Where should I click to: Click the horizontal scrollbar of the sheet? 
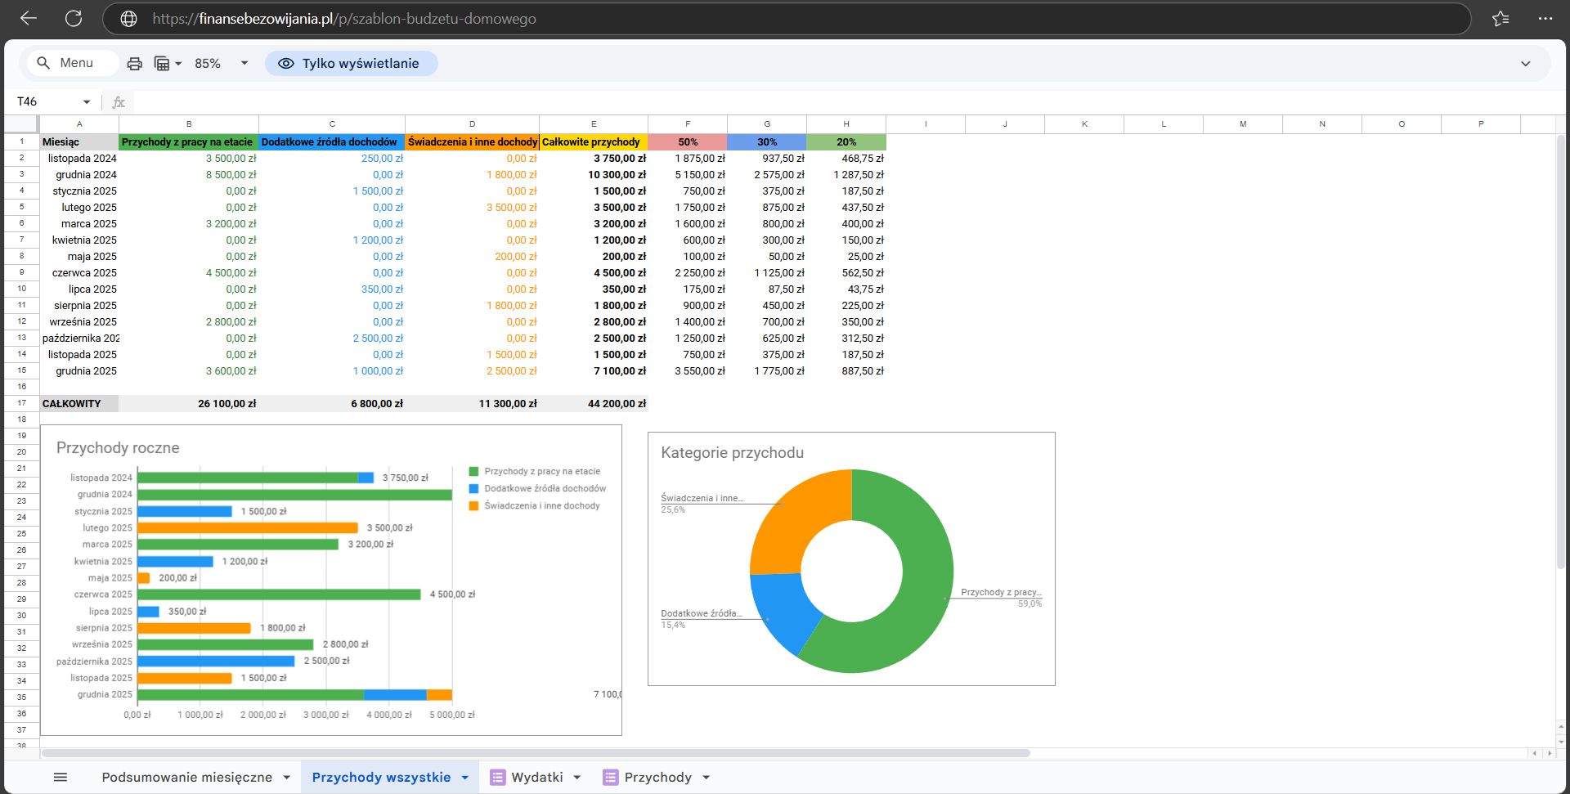(x=536, y=753)
